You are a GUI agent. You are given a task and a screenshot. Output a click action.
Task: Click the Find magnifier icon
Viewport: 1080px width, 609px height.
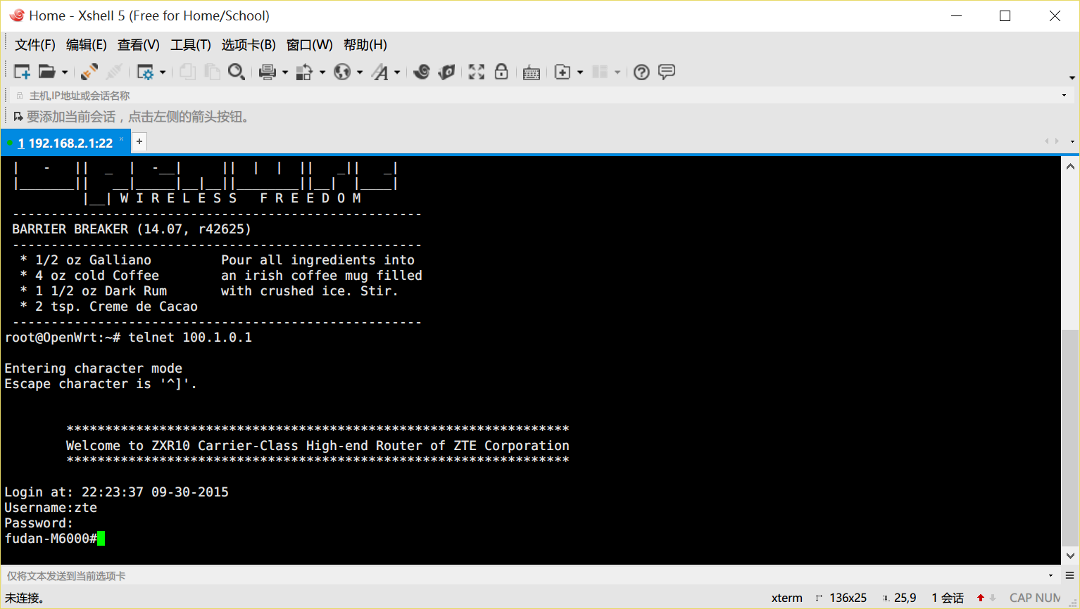click(237, 72)
